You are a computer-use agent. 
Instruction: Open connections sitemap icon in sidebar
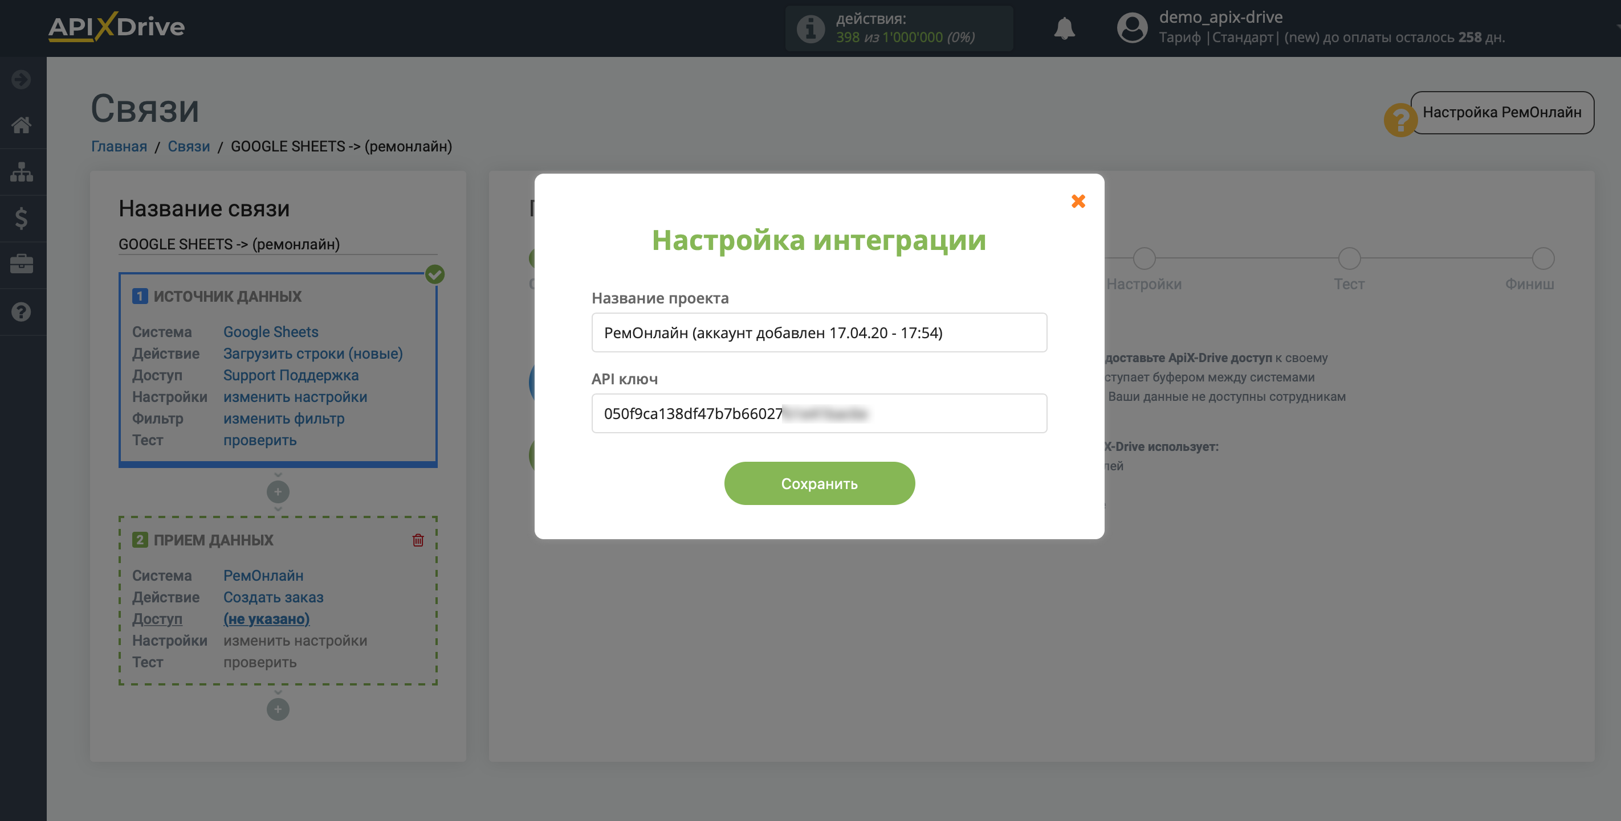[x=22, y=171]
